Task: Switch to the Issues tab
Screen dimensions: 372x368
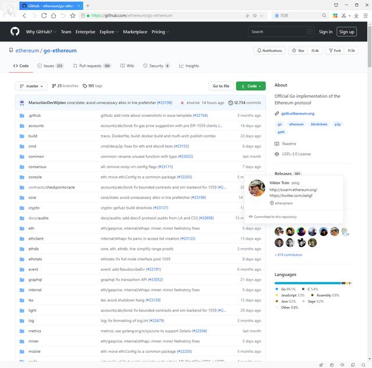Action: click(51, 66)
